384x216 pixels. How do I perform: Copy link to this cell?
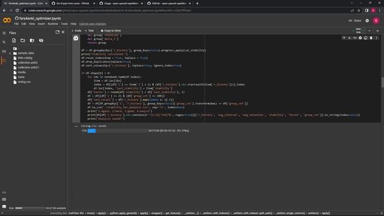click(x=355, y=38)
